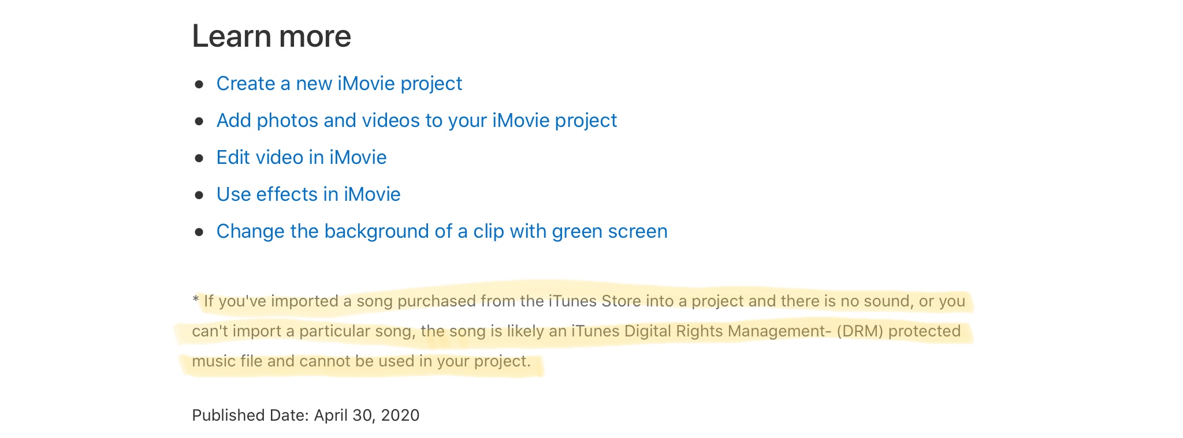Screen dimensions: 1183x438
Task: Open the Use effects in iMovie link
Action: coord(308,194)
